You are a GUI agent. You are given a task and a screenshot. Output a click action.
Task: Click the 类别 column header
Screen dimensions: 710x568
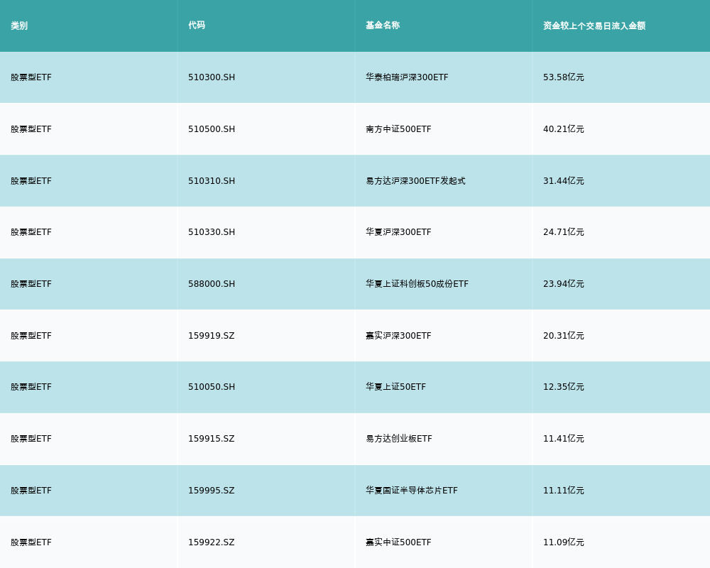click(19, 26)
